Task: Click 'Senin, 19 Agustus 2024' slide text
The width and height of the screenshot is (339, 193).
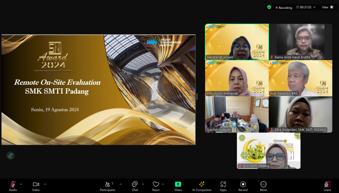Action: [55, 109]
